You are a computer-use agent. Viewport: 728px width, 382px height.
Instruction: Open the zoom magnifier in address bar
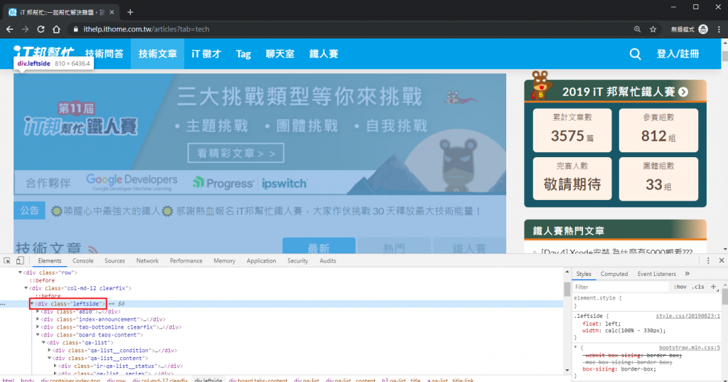tap(638, 29)
